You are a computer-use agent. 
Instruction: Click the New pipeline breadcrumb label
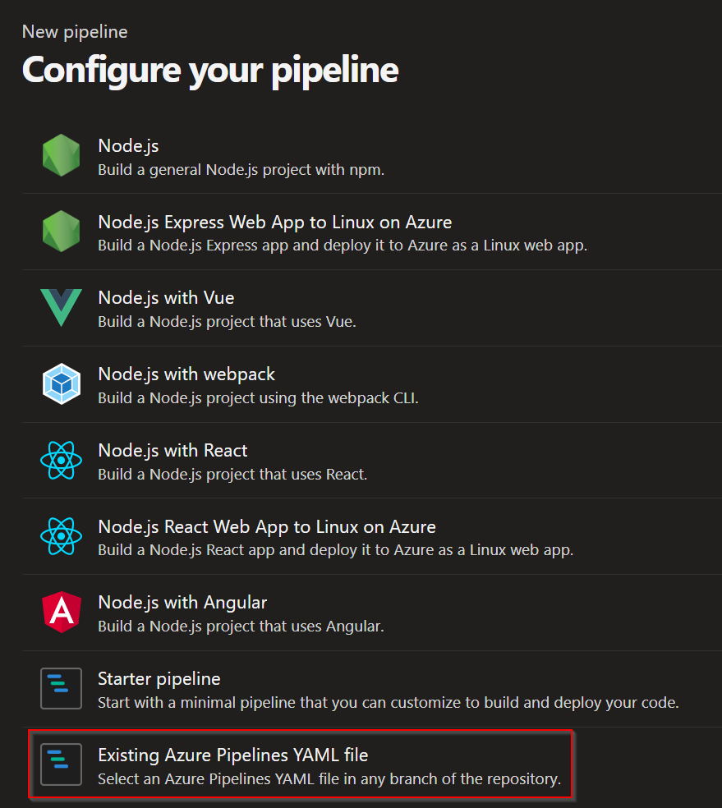point(75,31)
